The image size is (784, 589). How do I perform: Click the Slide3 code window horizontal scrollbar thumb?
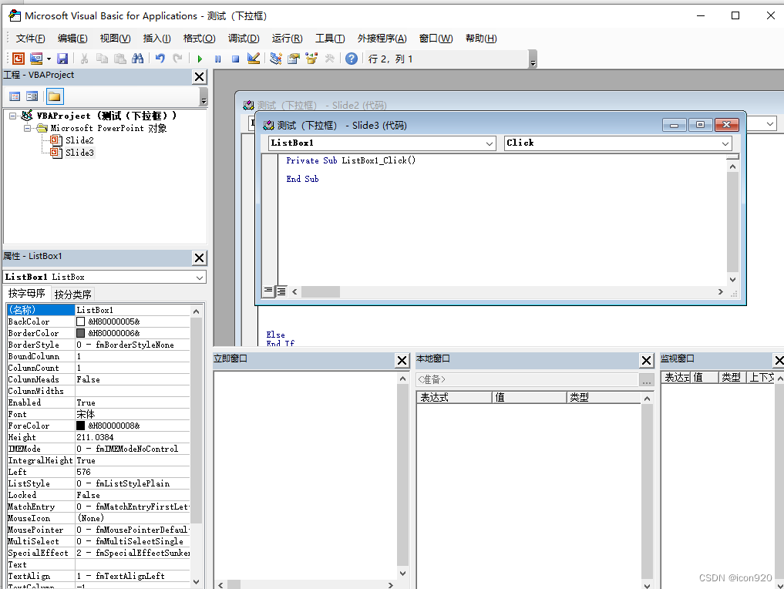[x=321, y=291]
